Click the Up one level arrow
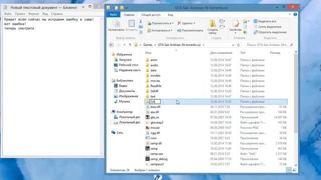The height and width of the screenshot is (180, 321). (x=130, y=44)
